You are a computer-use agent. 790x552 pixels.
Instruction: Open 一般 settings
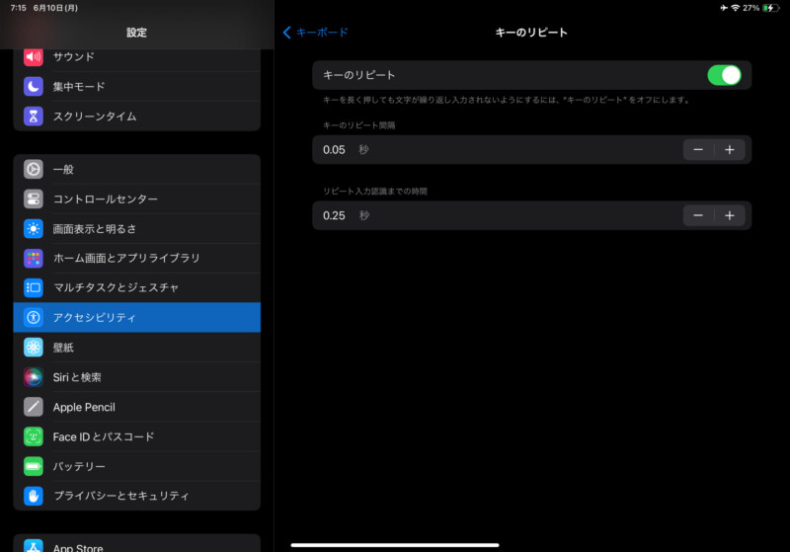coord(137,169)
